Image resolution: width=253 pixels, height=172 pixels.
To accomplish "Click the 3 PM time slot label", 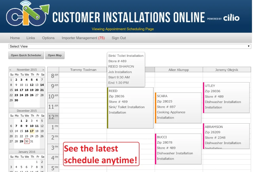I will (x=53, y=149).
